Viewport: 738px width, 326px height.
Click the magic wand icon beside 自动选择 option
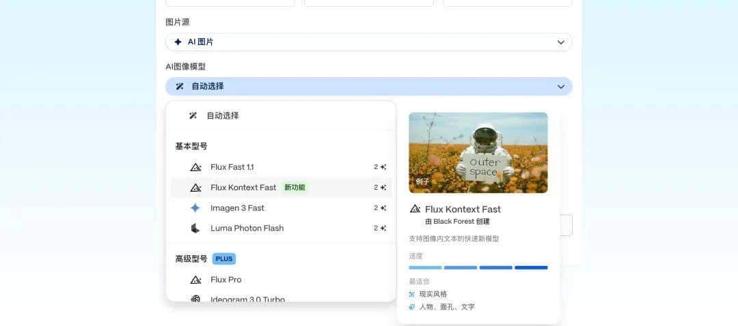point(193,116)
